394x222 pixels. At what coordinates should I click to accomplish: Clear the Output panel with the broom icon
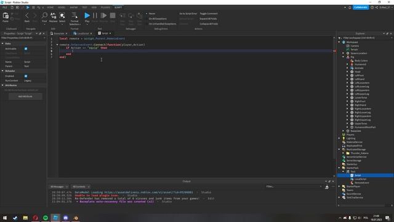pyautogui.click(x=327, y=187)
